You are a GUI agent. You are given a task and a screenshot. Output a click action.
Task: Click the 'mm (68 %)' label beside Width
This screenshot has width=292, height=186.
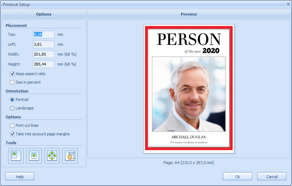67,54
